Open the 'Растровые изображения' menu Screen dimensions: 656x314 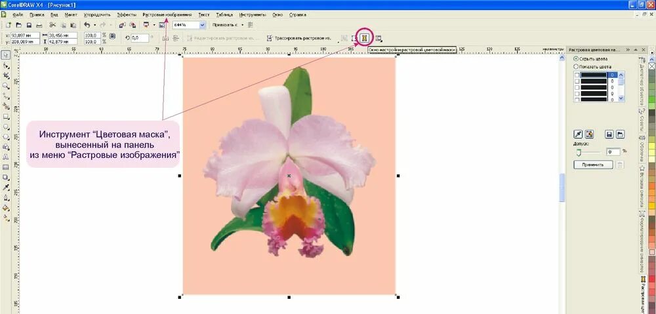click(167, 14)
